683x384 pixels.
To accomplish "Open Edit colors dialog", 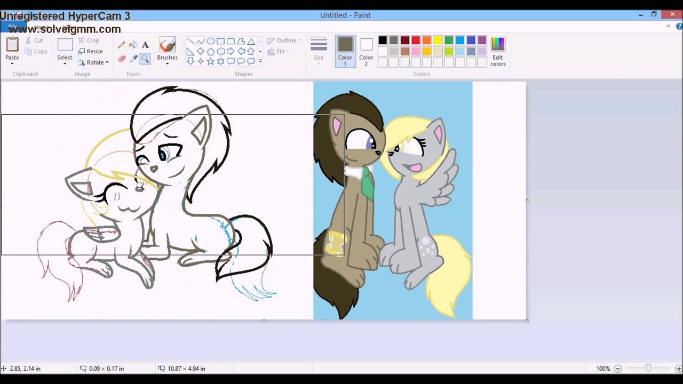I will (498, 51).
